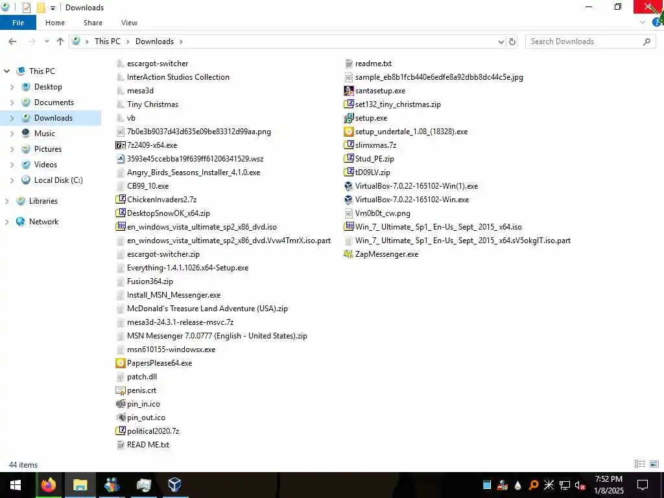Screen dimensions: 664x498
Task: Select 7z2409-x64.exe installer icon
Action: 120,145
